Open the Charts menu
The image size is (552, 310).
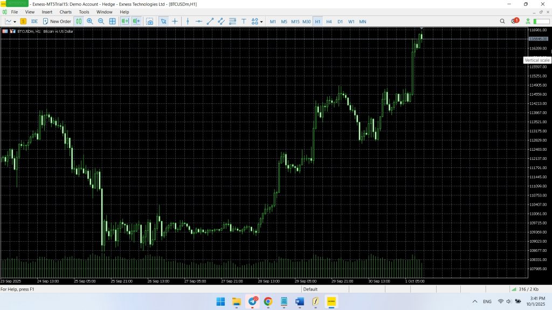tap(65, 12)
